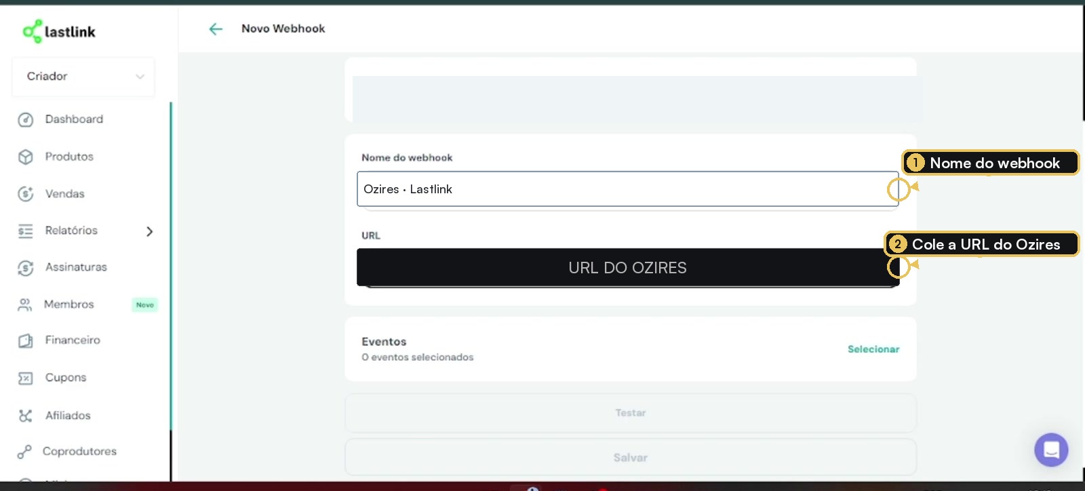1085x491 pixels.
Task: Click Selecionar to choose events
Action: (x=873, y=349)
